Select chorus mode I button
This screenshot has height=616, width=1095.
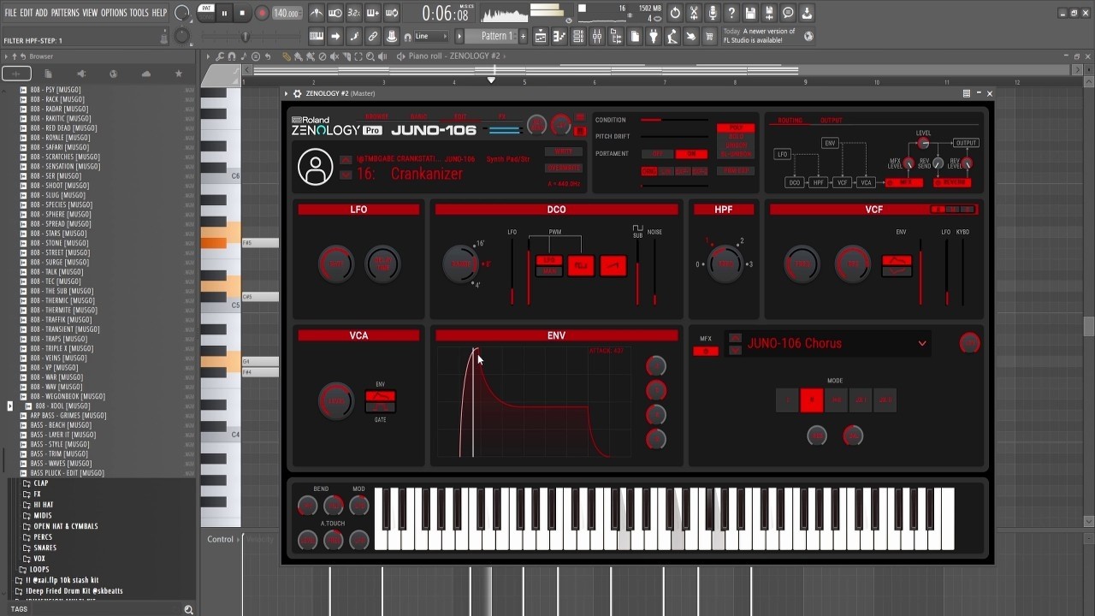(787, 400)
